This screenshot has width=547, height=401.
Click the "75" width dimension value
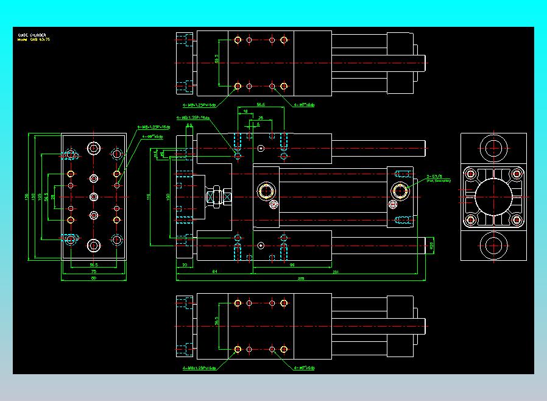[x=93, y=272]
